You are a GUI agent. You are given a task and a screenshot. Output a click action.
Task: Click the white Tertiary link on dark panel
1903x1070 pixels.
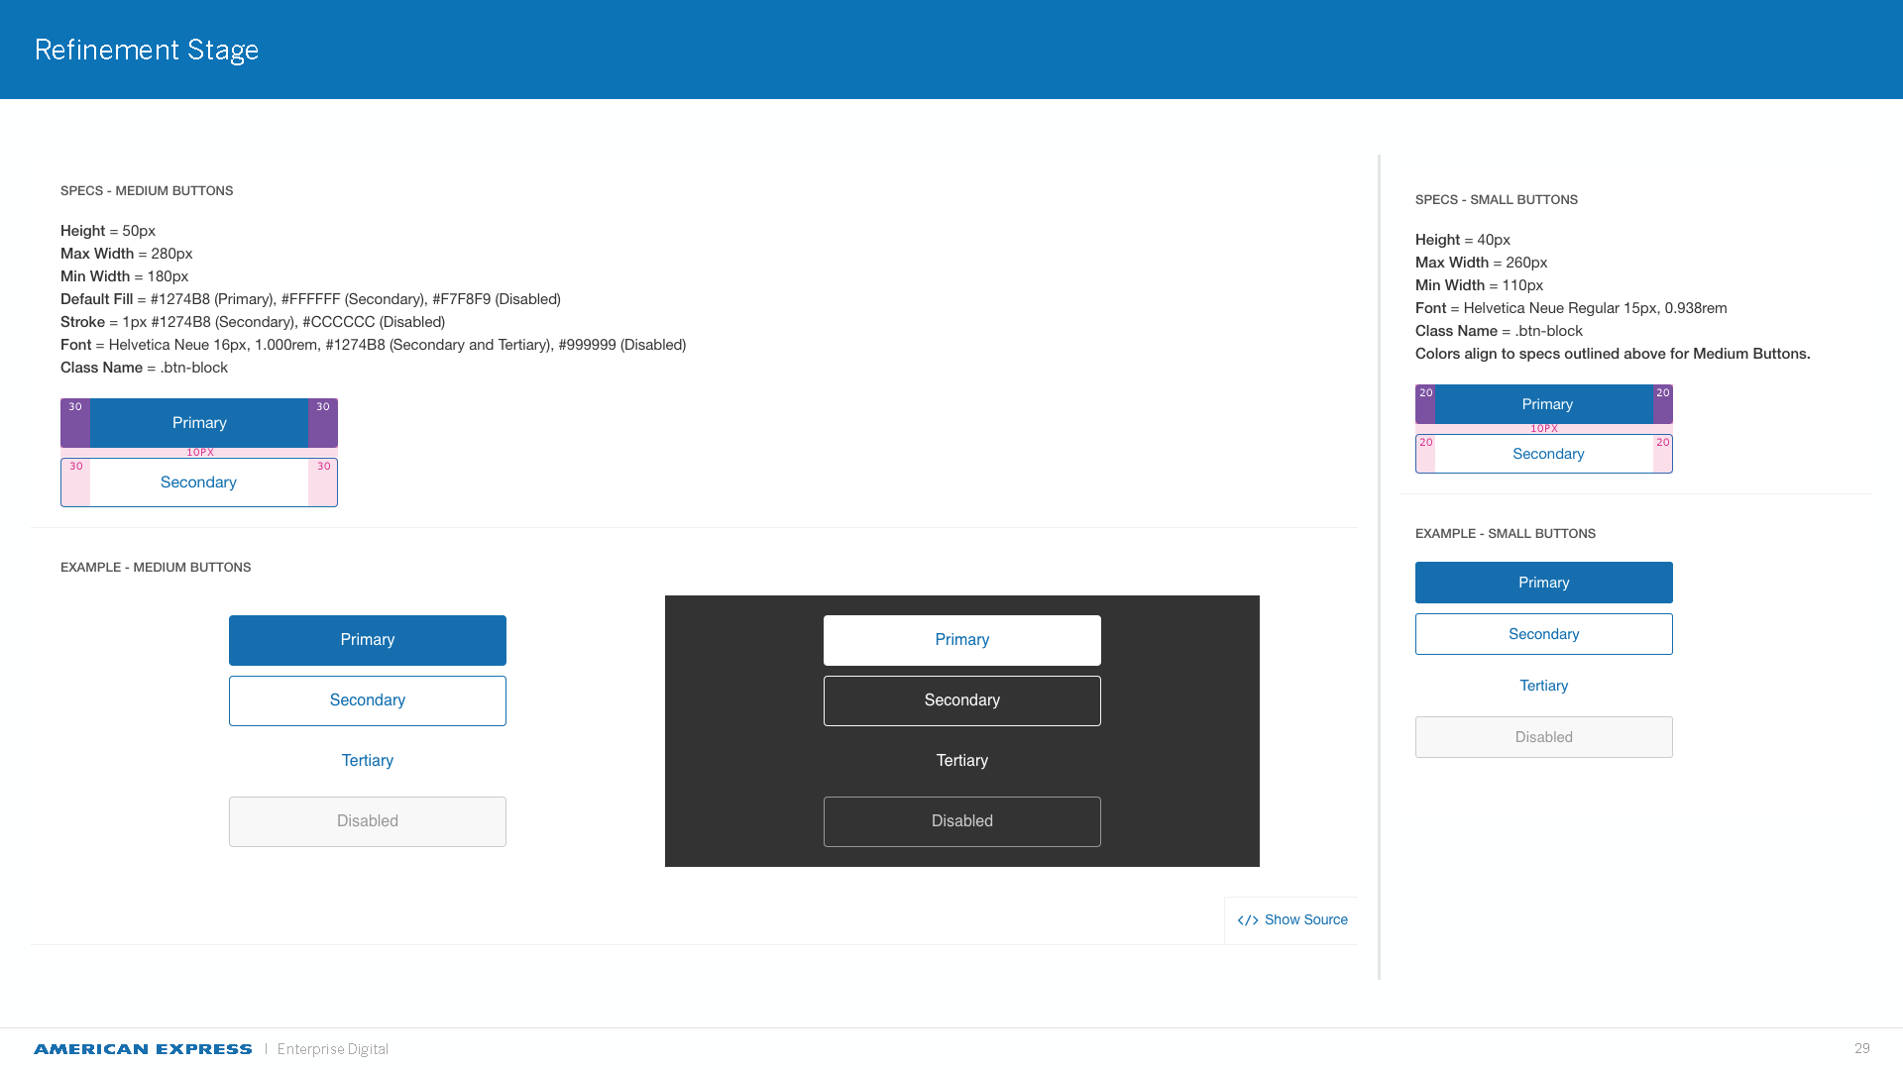pyautogui.click(x=961, y=761)
